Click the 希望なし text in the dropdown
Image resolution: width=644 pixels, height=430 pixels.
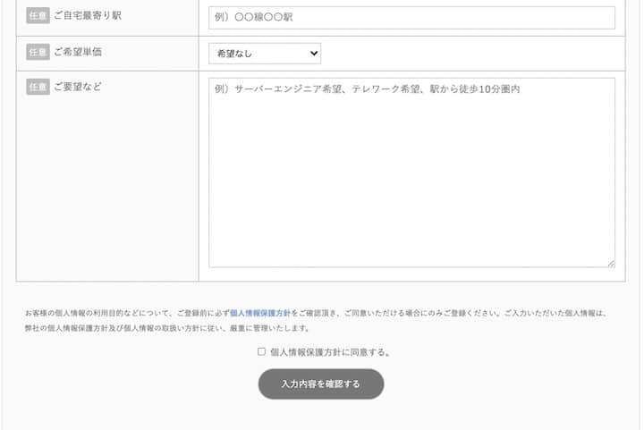pyautogui.click(x=234, y=55)
